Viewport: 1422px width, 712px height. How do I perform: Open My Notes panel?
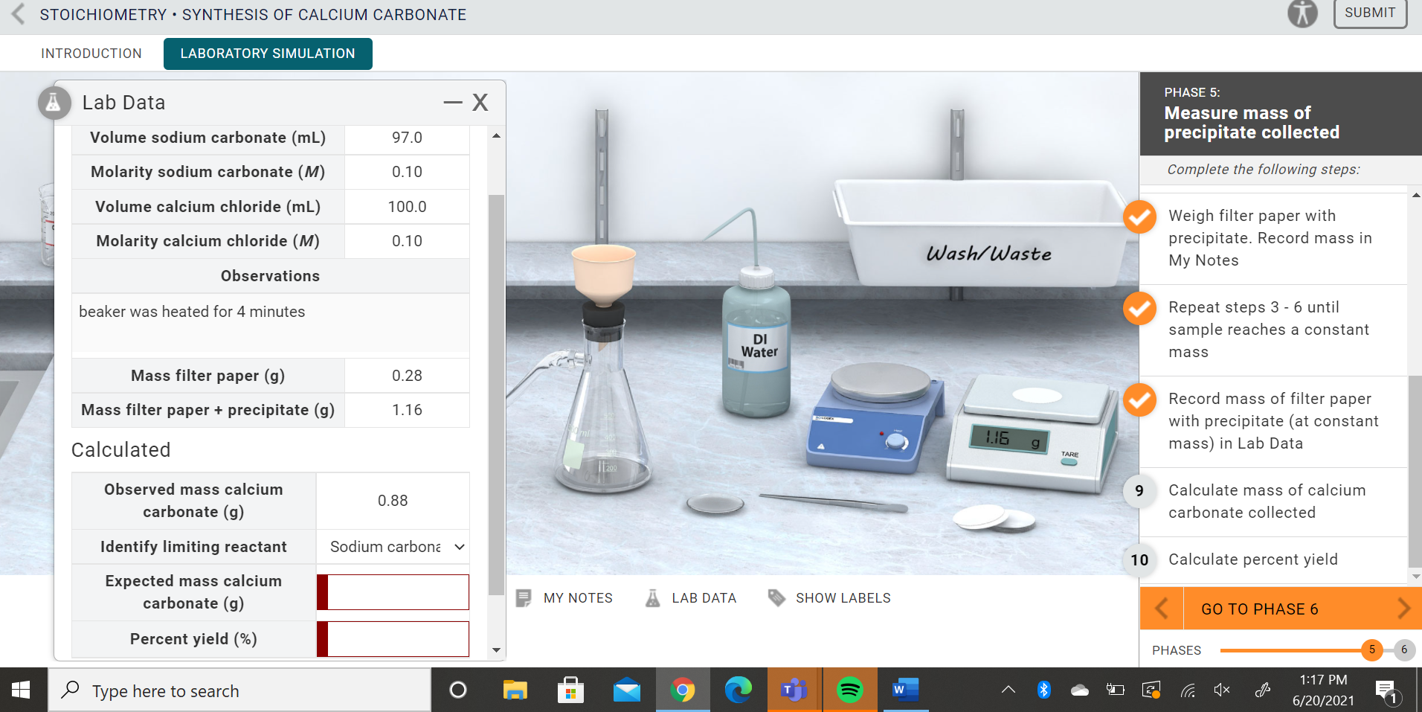(x=564, y=597)
